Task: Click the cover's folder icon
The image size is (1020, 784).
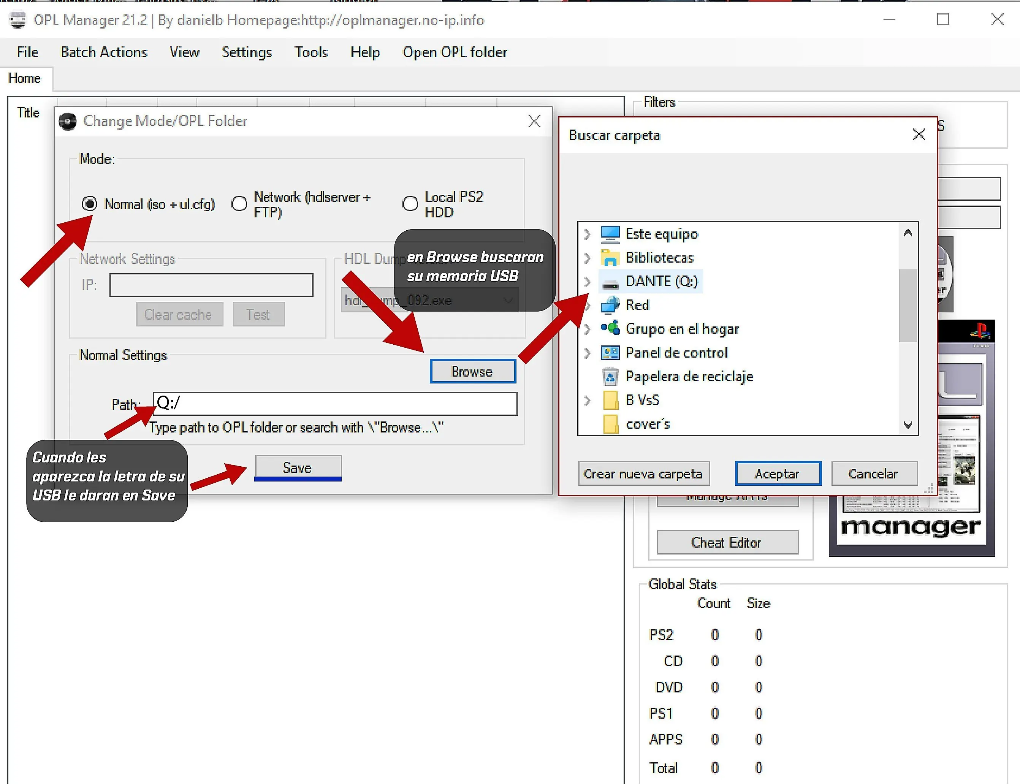Action: [x=610, y=424]
